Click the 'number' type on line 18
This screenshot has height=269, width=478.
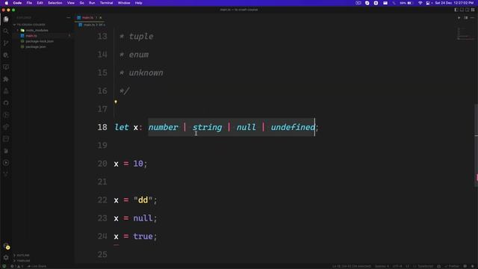(163, 127)
